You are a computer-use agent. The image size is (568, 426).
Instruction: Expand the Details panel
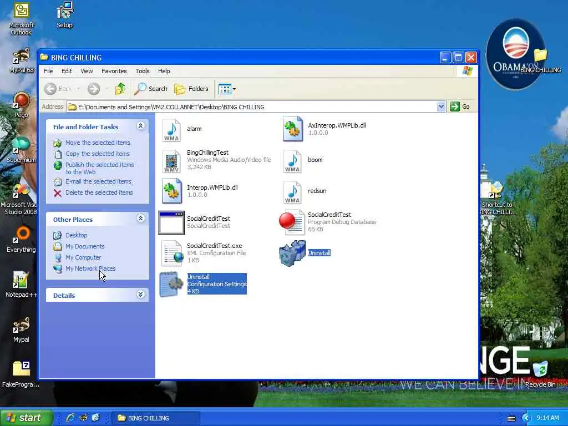[141, 294]
